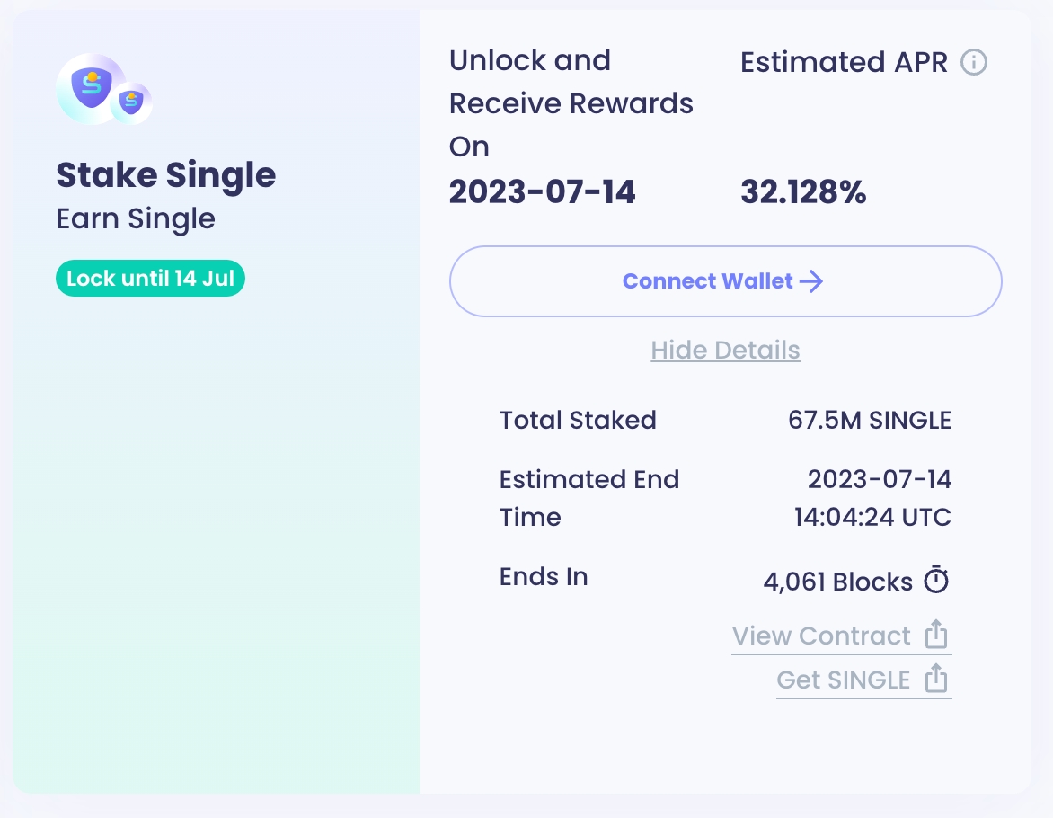Click the external-link icon beside Get SINGLE
The height and width of the screenshot is (818, 1053).
[x=936, y=679]
